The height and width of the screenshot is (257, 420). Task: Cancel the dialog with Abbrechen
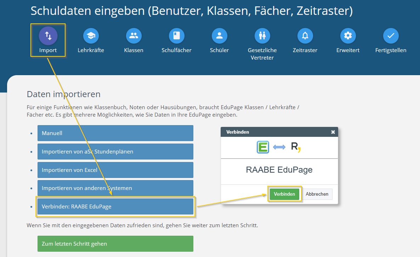pos(317,194)
